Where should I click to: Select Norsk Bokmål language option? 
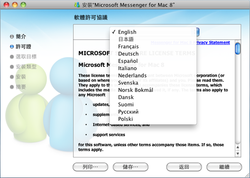coord(153,90)
